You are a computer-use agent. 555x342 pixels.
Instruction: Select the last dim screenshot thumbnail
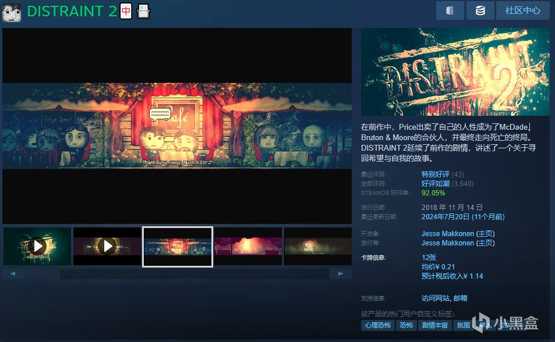click(x=318, y=246)
